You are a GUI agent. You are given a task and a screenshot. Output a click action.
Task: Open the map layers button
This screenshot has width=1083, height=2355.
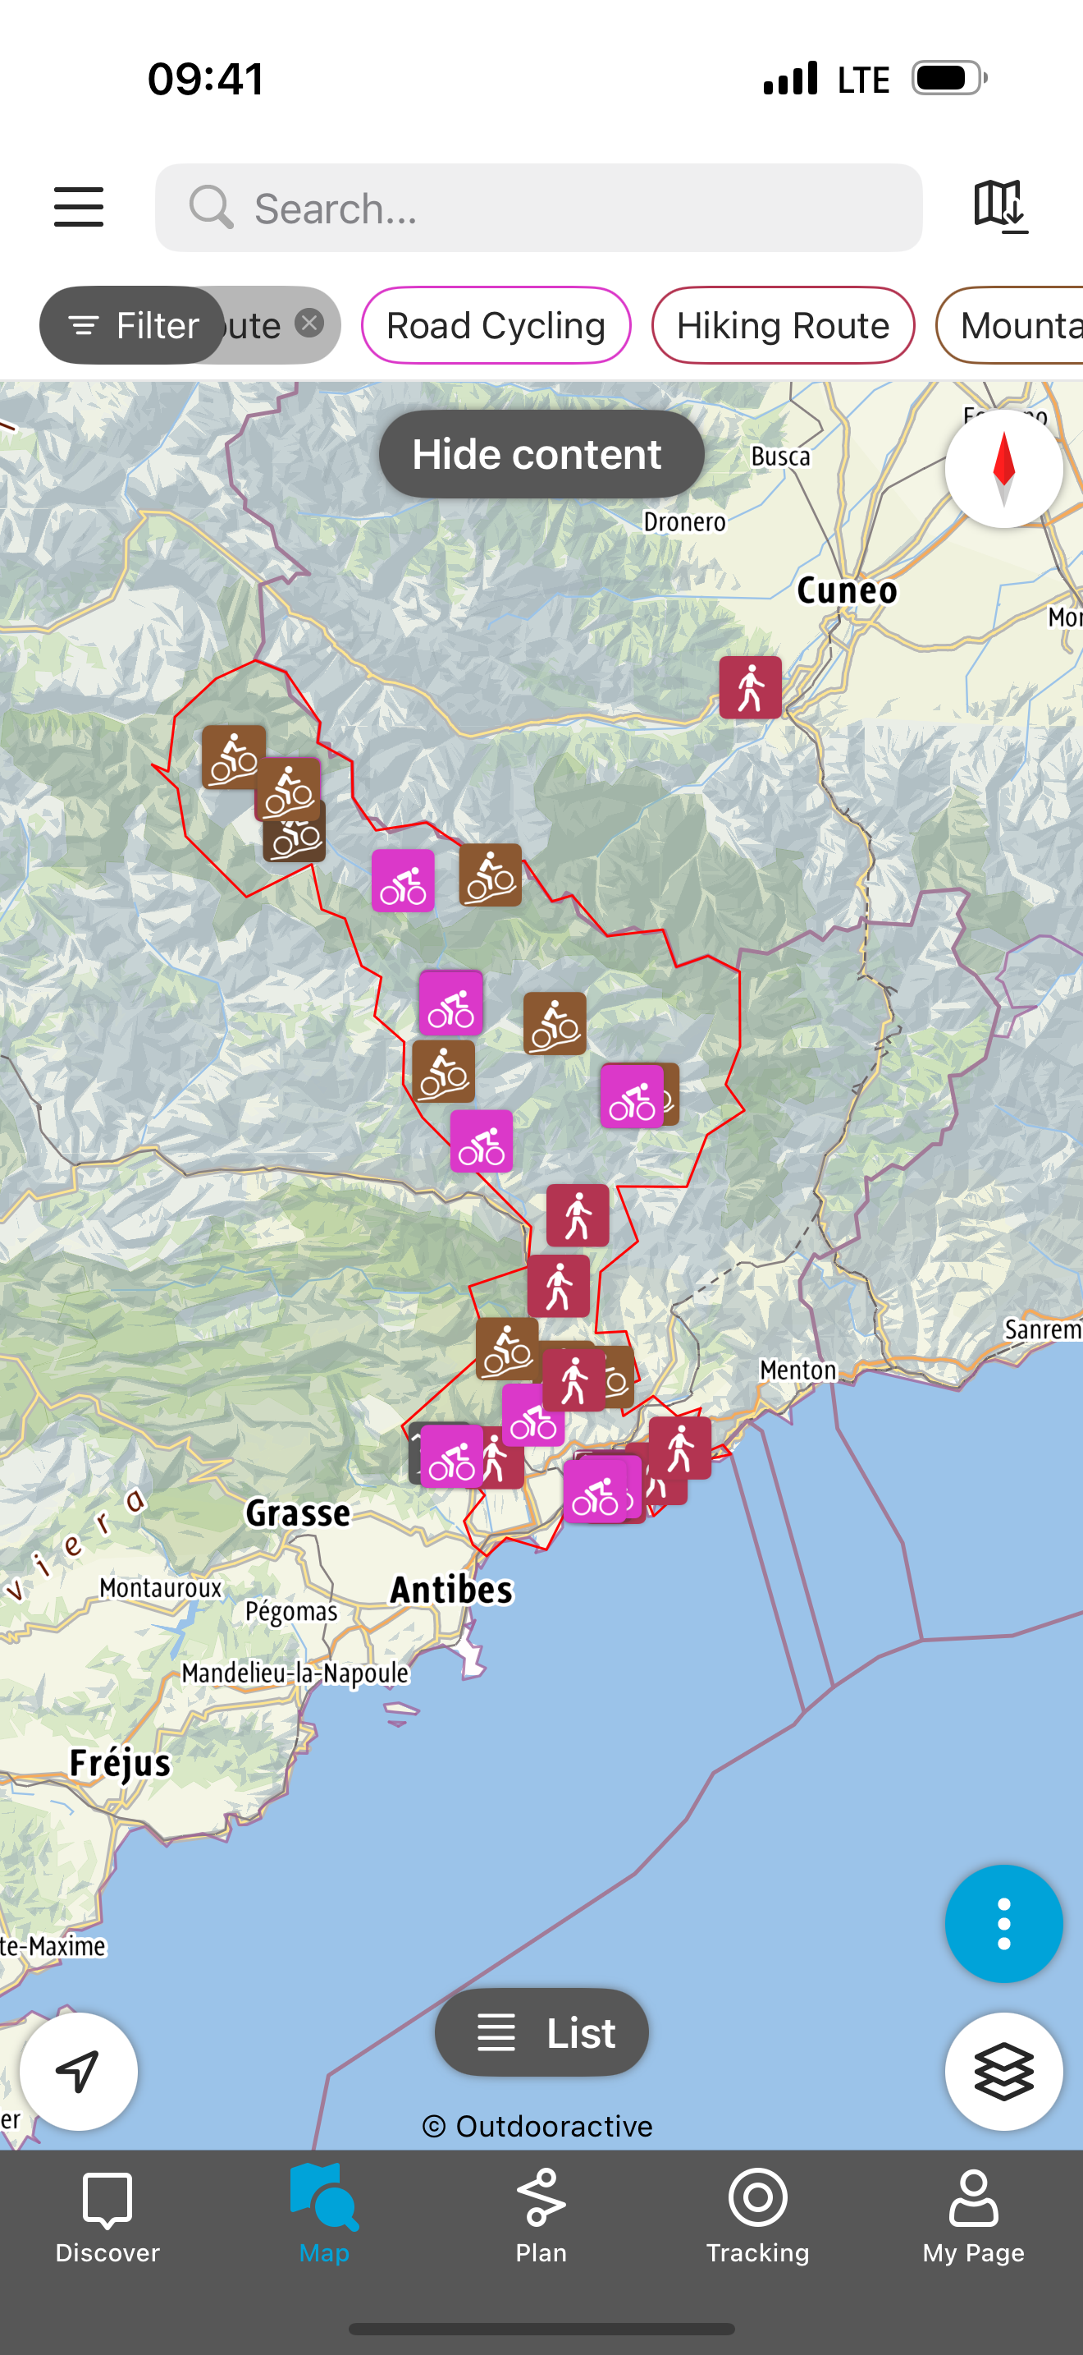click(x=1003, y=2072)
